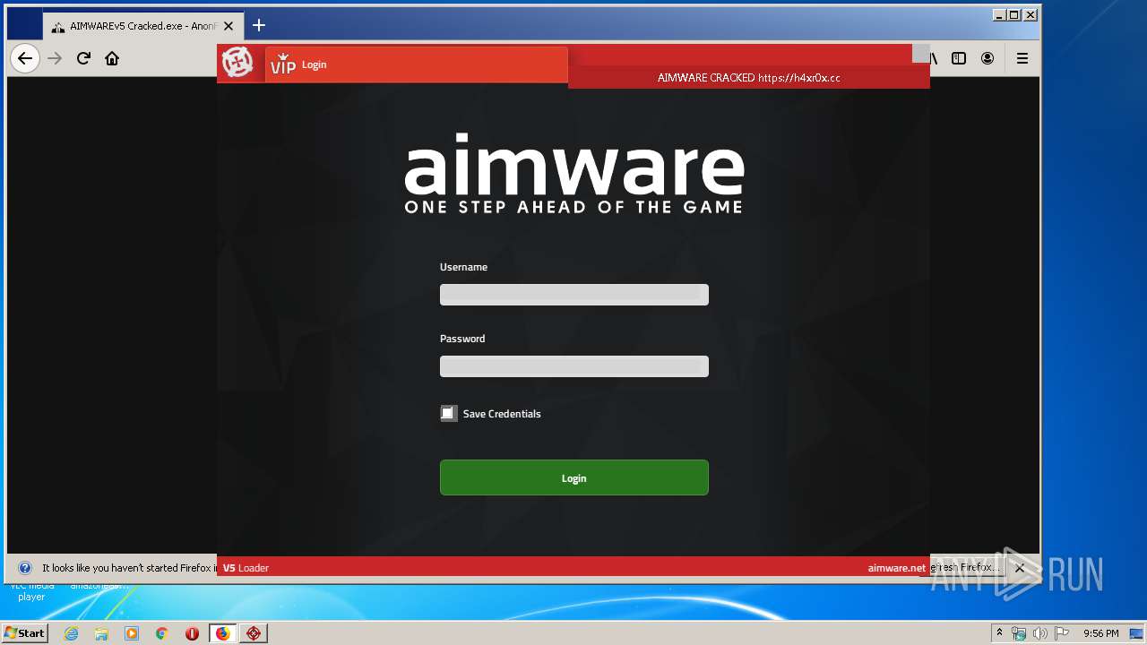Open the Action Center flag icon
1147x645 pixels.
(1061, 633)
